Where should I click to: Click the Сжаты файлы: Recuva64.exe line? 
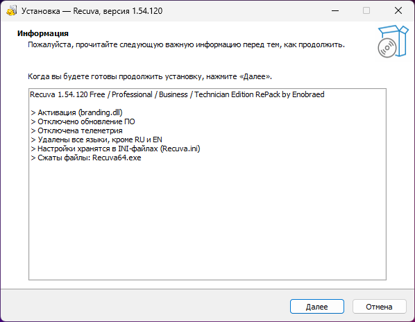point(86,158)
